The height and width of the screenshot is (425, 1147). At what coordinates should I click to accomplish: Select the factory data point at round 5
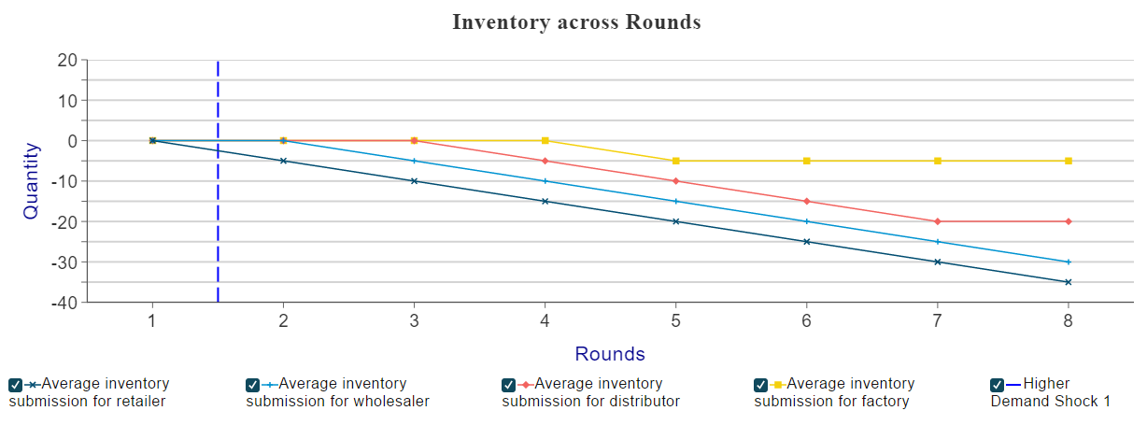point(675,161)
